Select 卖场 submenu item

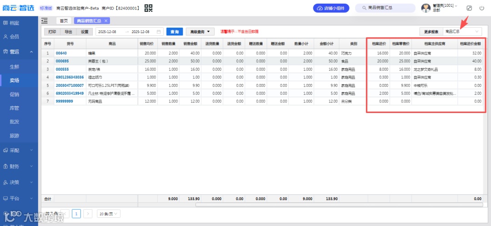[15, 80]
